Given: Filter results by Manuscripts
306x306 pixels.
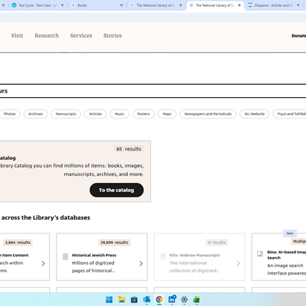Looking at the screenshot, I should point(66,114).
